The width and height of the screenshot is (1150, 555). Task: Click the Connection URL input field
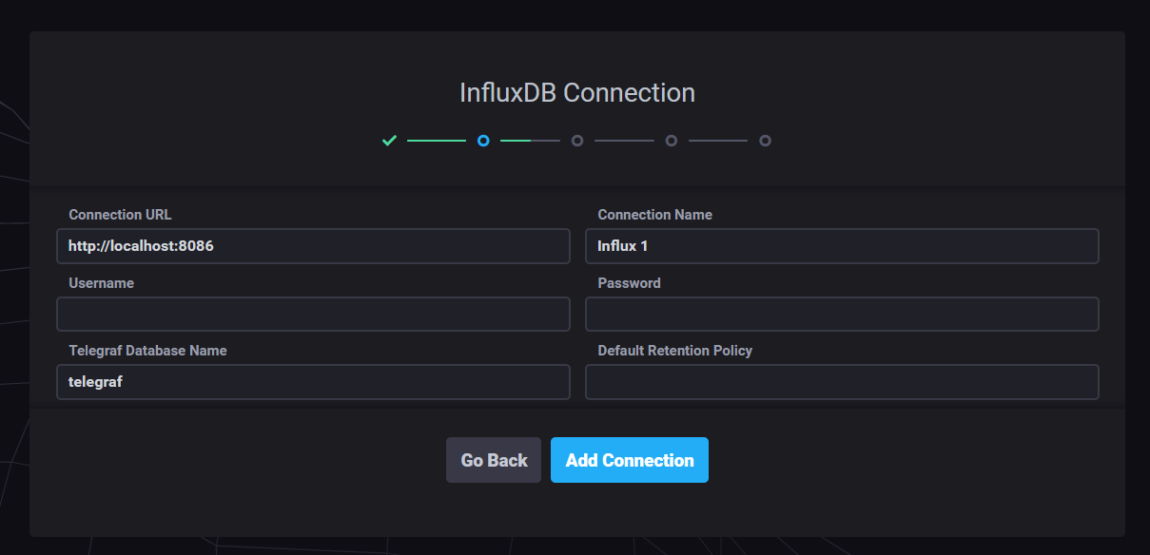pyautogui.click(x=313, y=245)
